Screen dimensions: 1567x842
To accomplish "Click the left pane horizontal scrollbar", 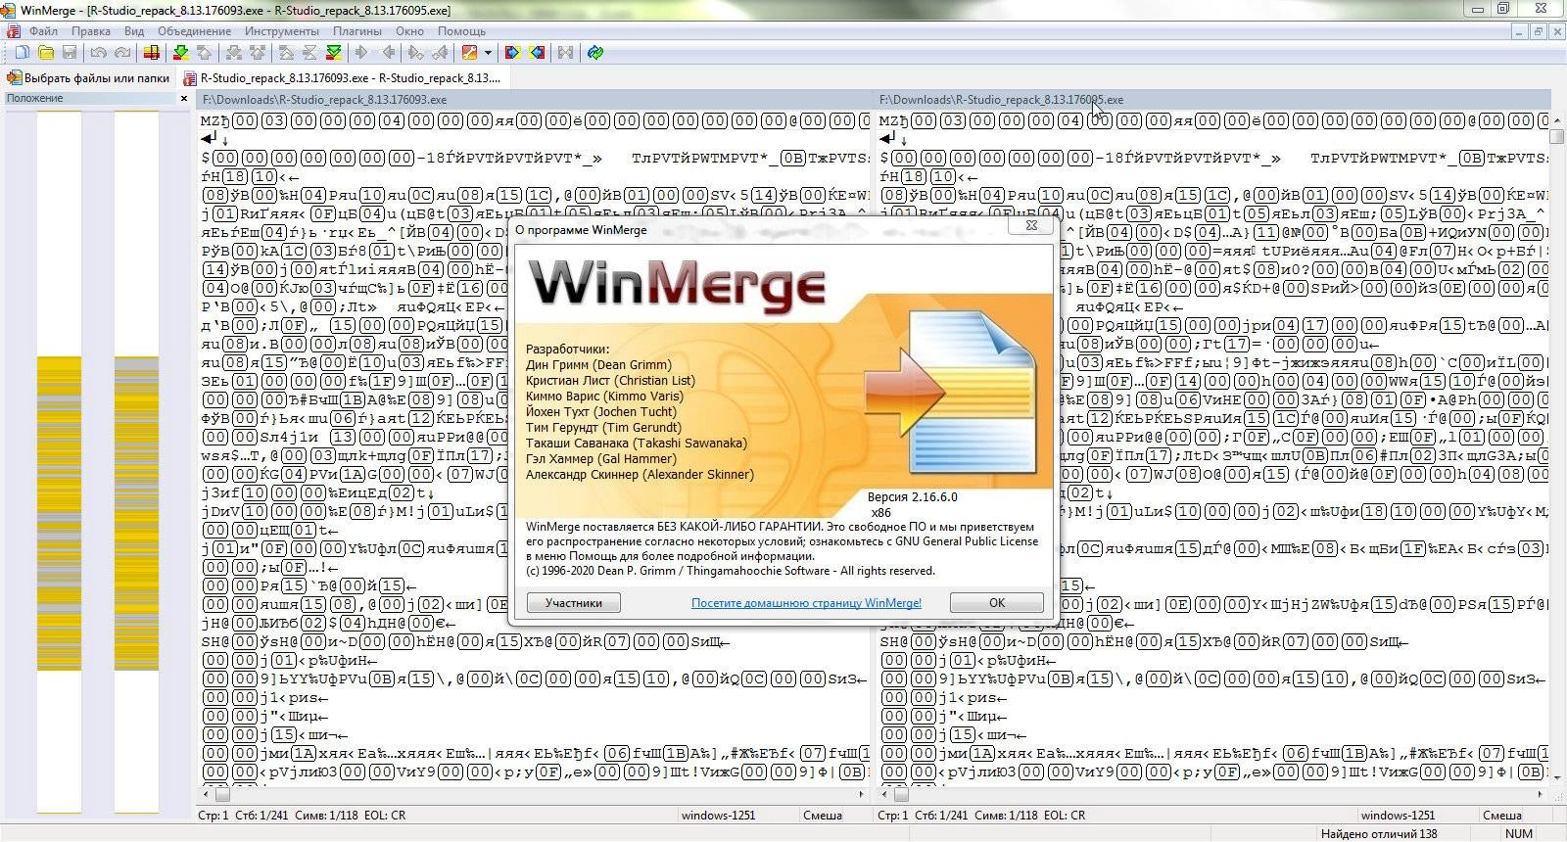I will pyautogui.click(x=534, y=795).
